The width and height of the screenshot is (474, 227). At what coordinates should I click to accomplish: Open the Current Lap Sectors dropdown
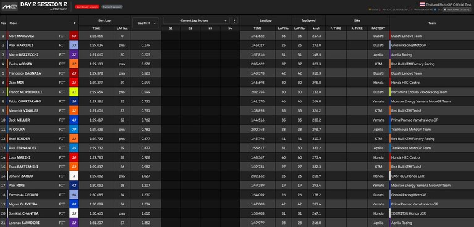[x=196, y=20]
